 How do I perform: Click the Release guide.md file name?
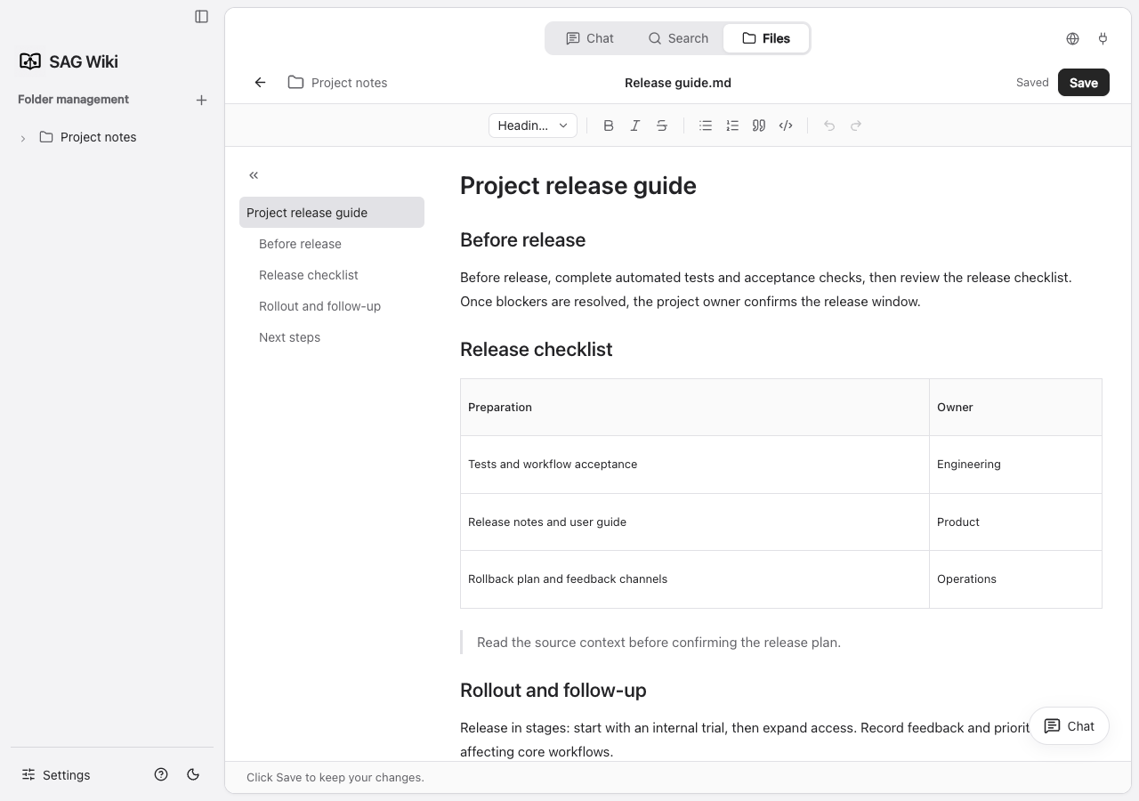[678, 82]
